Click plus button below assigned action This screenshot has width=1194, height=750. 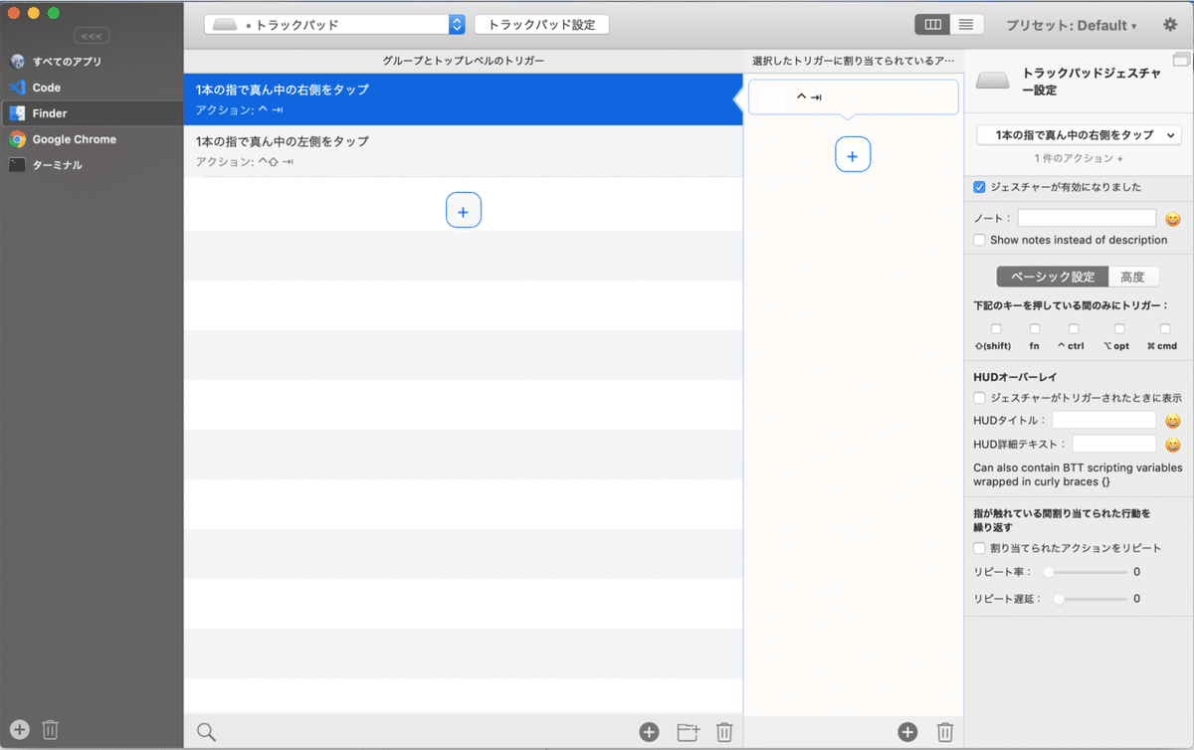point(853,155)
